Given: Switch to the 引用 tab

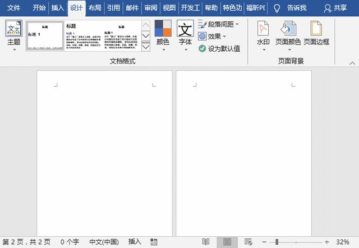Looking at the screenshot, I should pos(113,8).
